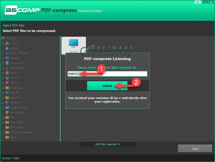Click the Documents icon in tree
Screen dimensions: 215x162
(x=7, y=63)
